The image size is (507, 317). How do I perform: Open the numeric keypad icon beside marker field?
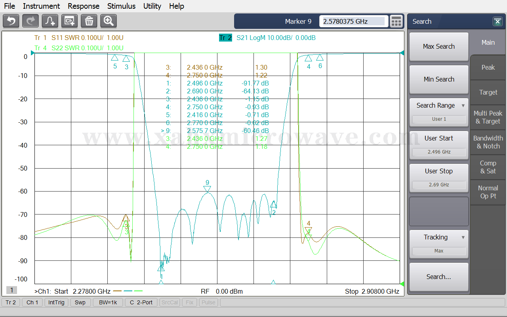click(396, 21)
